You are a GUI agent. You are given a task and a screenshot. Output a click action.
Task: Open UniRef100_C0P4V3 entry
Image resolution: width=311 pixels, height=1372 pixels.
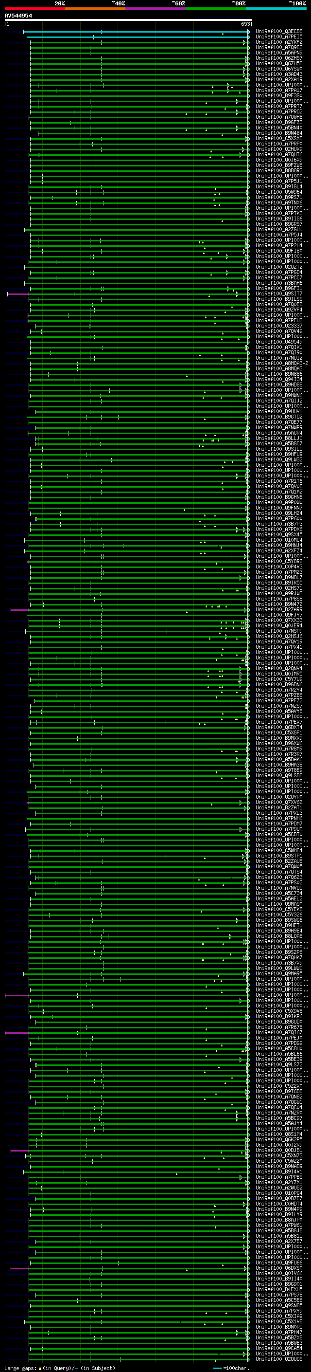point(279,567)
